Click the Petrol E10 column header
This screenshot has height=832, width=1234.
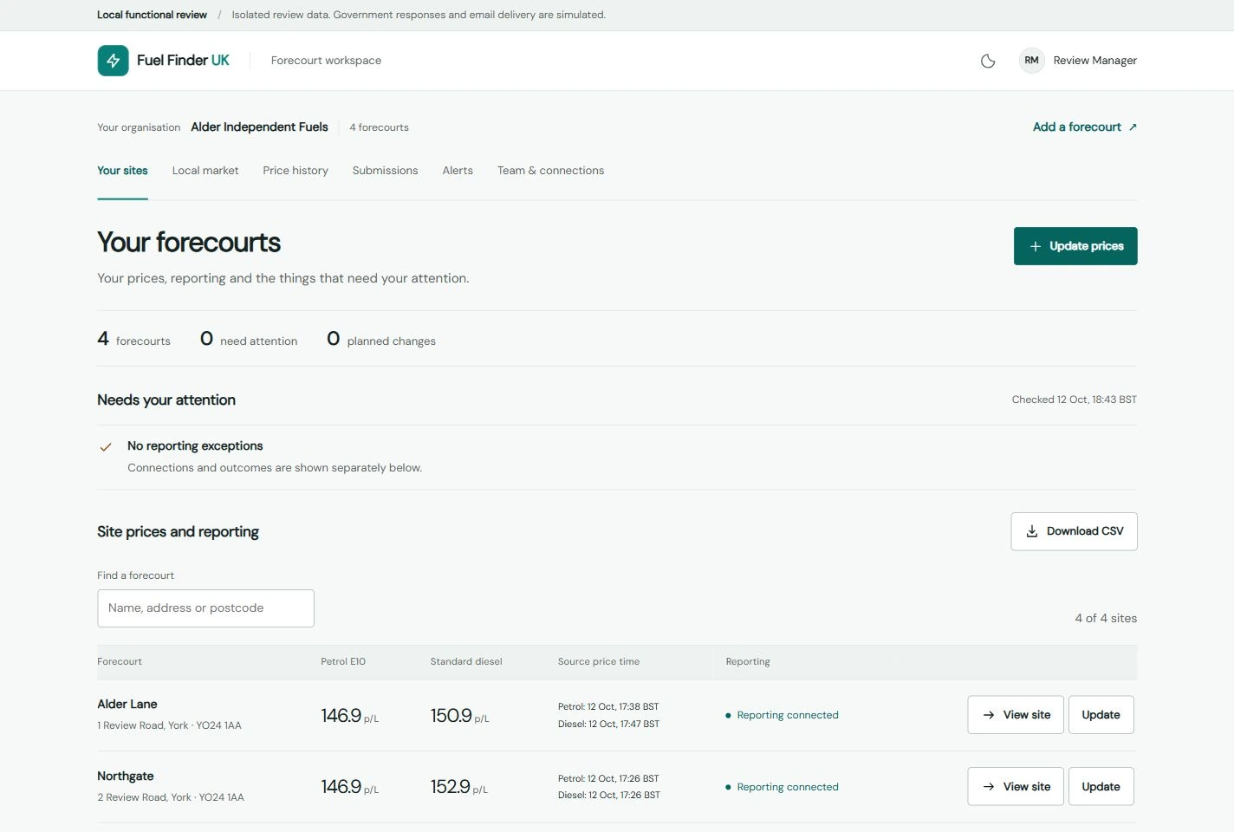343,661
